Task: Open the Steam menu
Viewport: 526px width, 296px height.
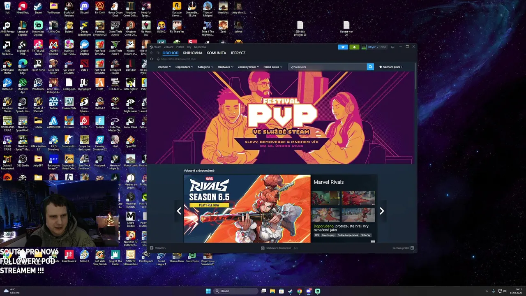Action: click(x=157, y=47)
